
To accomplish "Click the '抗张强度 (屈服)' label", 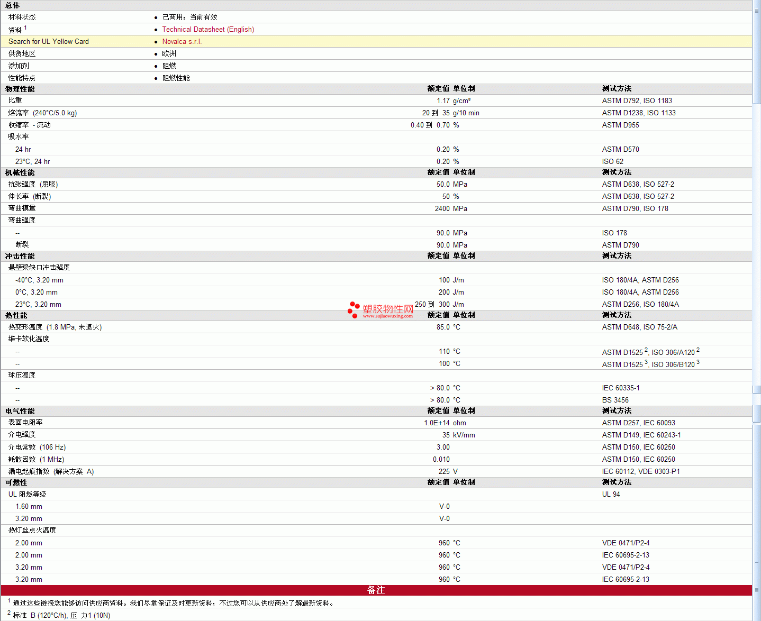I will tap(33, 185).
